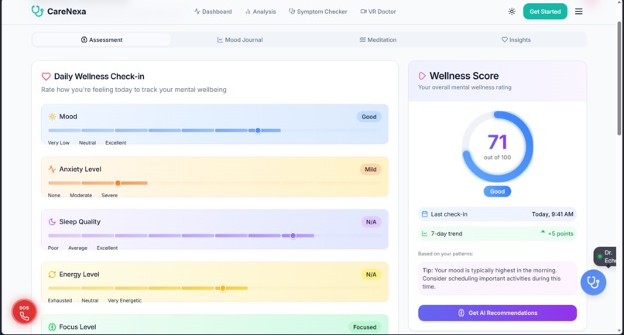624x335 pixels.
Task: Click the Exhausted label under Energy Level
Action: pyautogui.click(x=60, y=300)
